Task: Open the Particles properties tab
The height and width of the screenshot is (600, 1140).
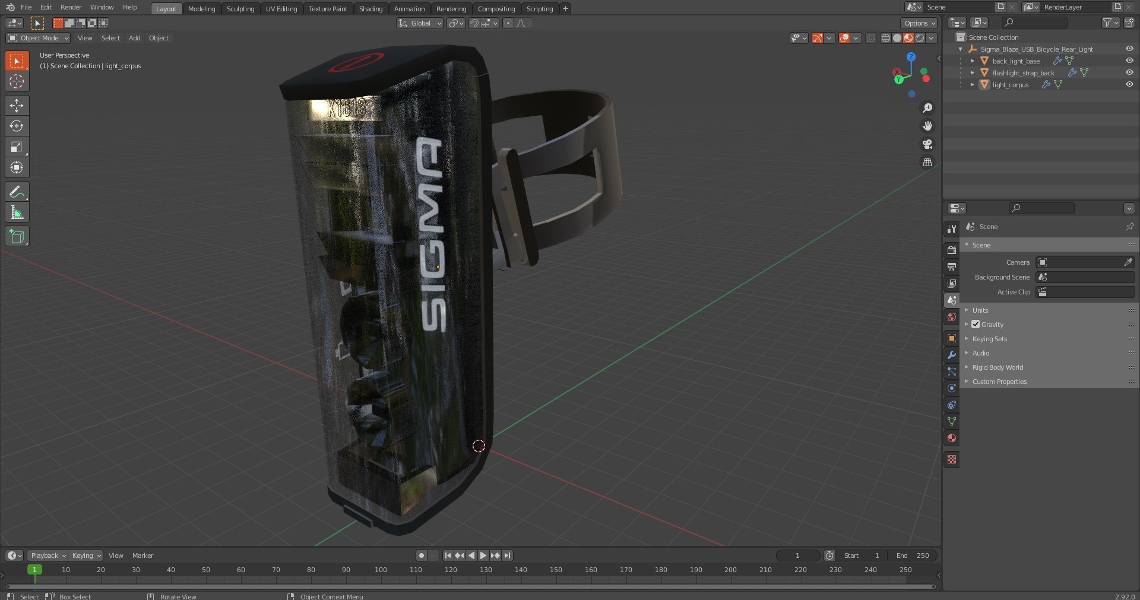Action: tap(952, 372)
